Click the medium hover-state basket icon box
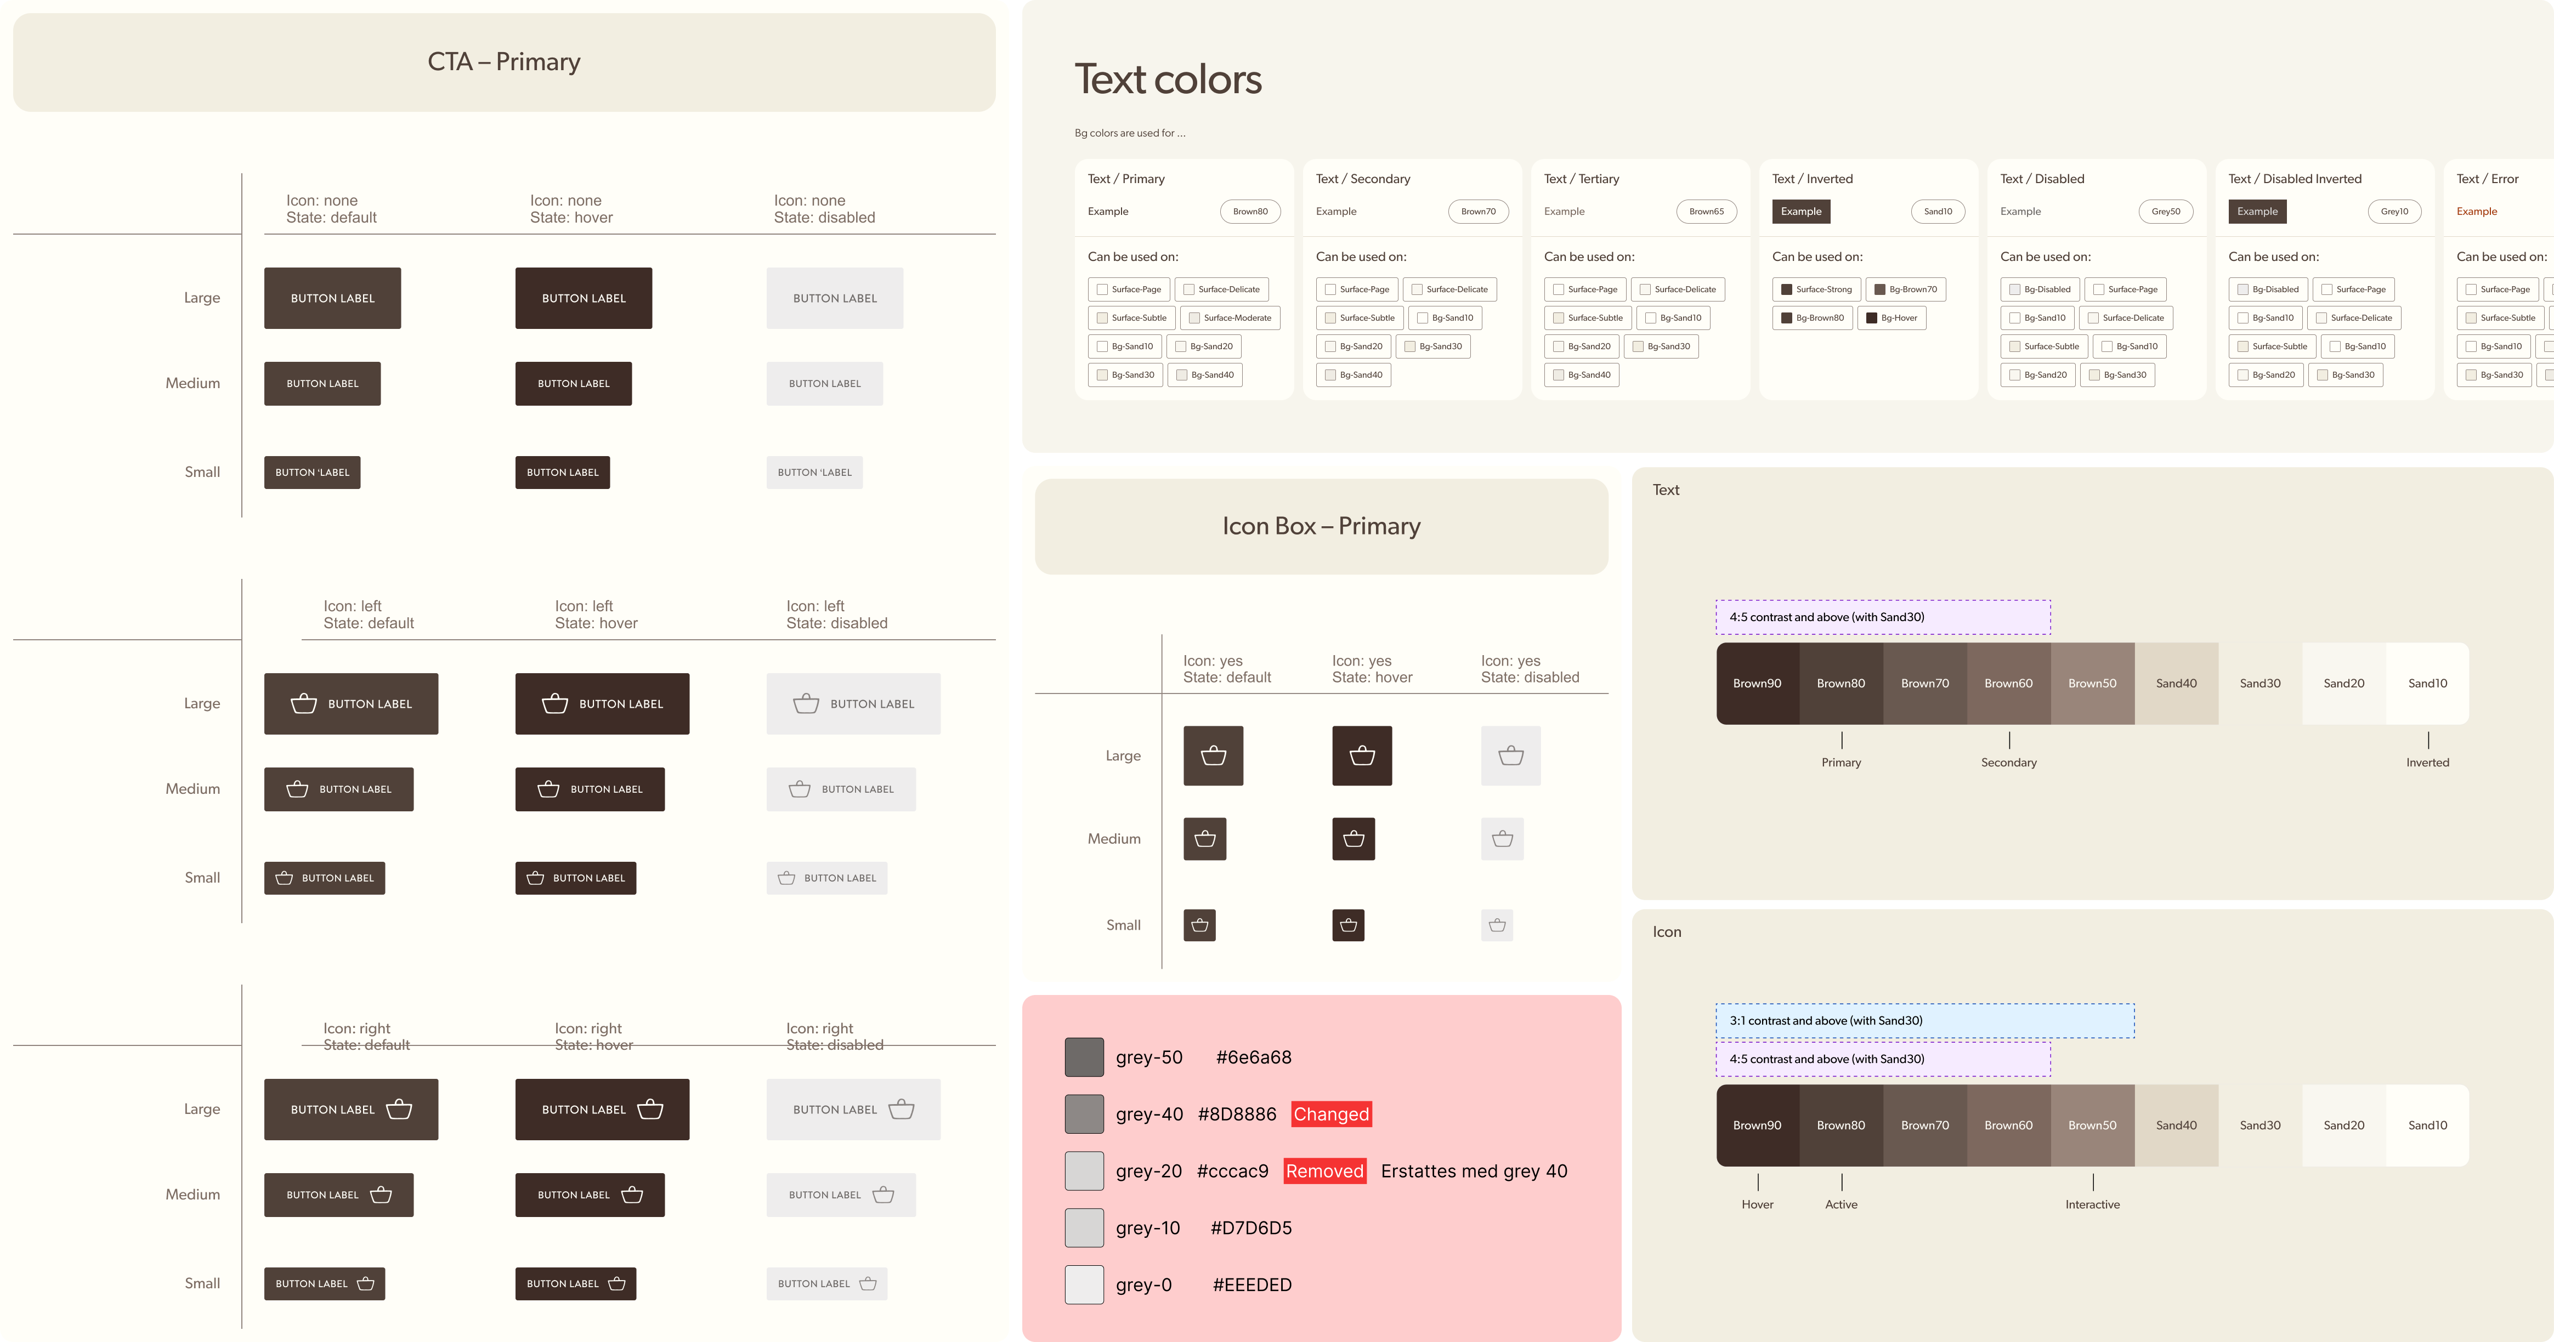The height and width of the screenshot is (1342, 2554). tap(1354, 839)
